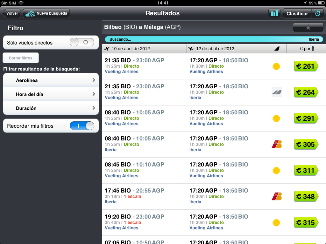This screenshot has height=244, width=326.
Task: Open the bar chart view icon
Action: pos(274,13)
